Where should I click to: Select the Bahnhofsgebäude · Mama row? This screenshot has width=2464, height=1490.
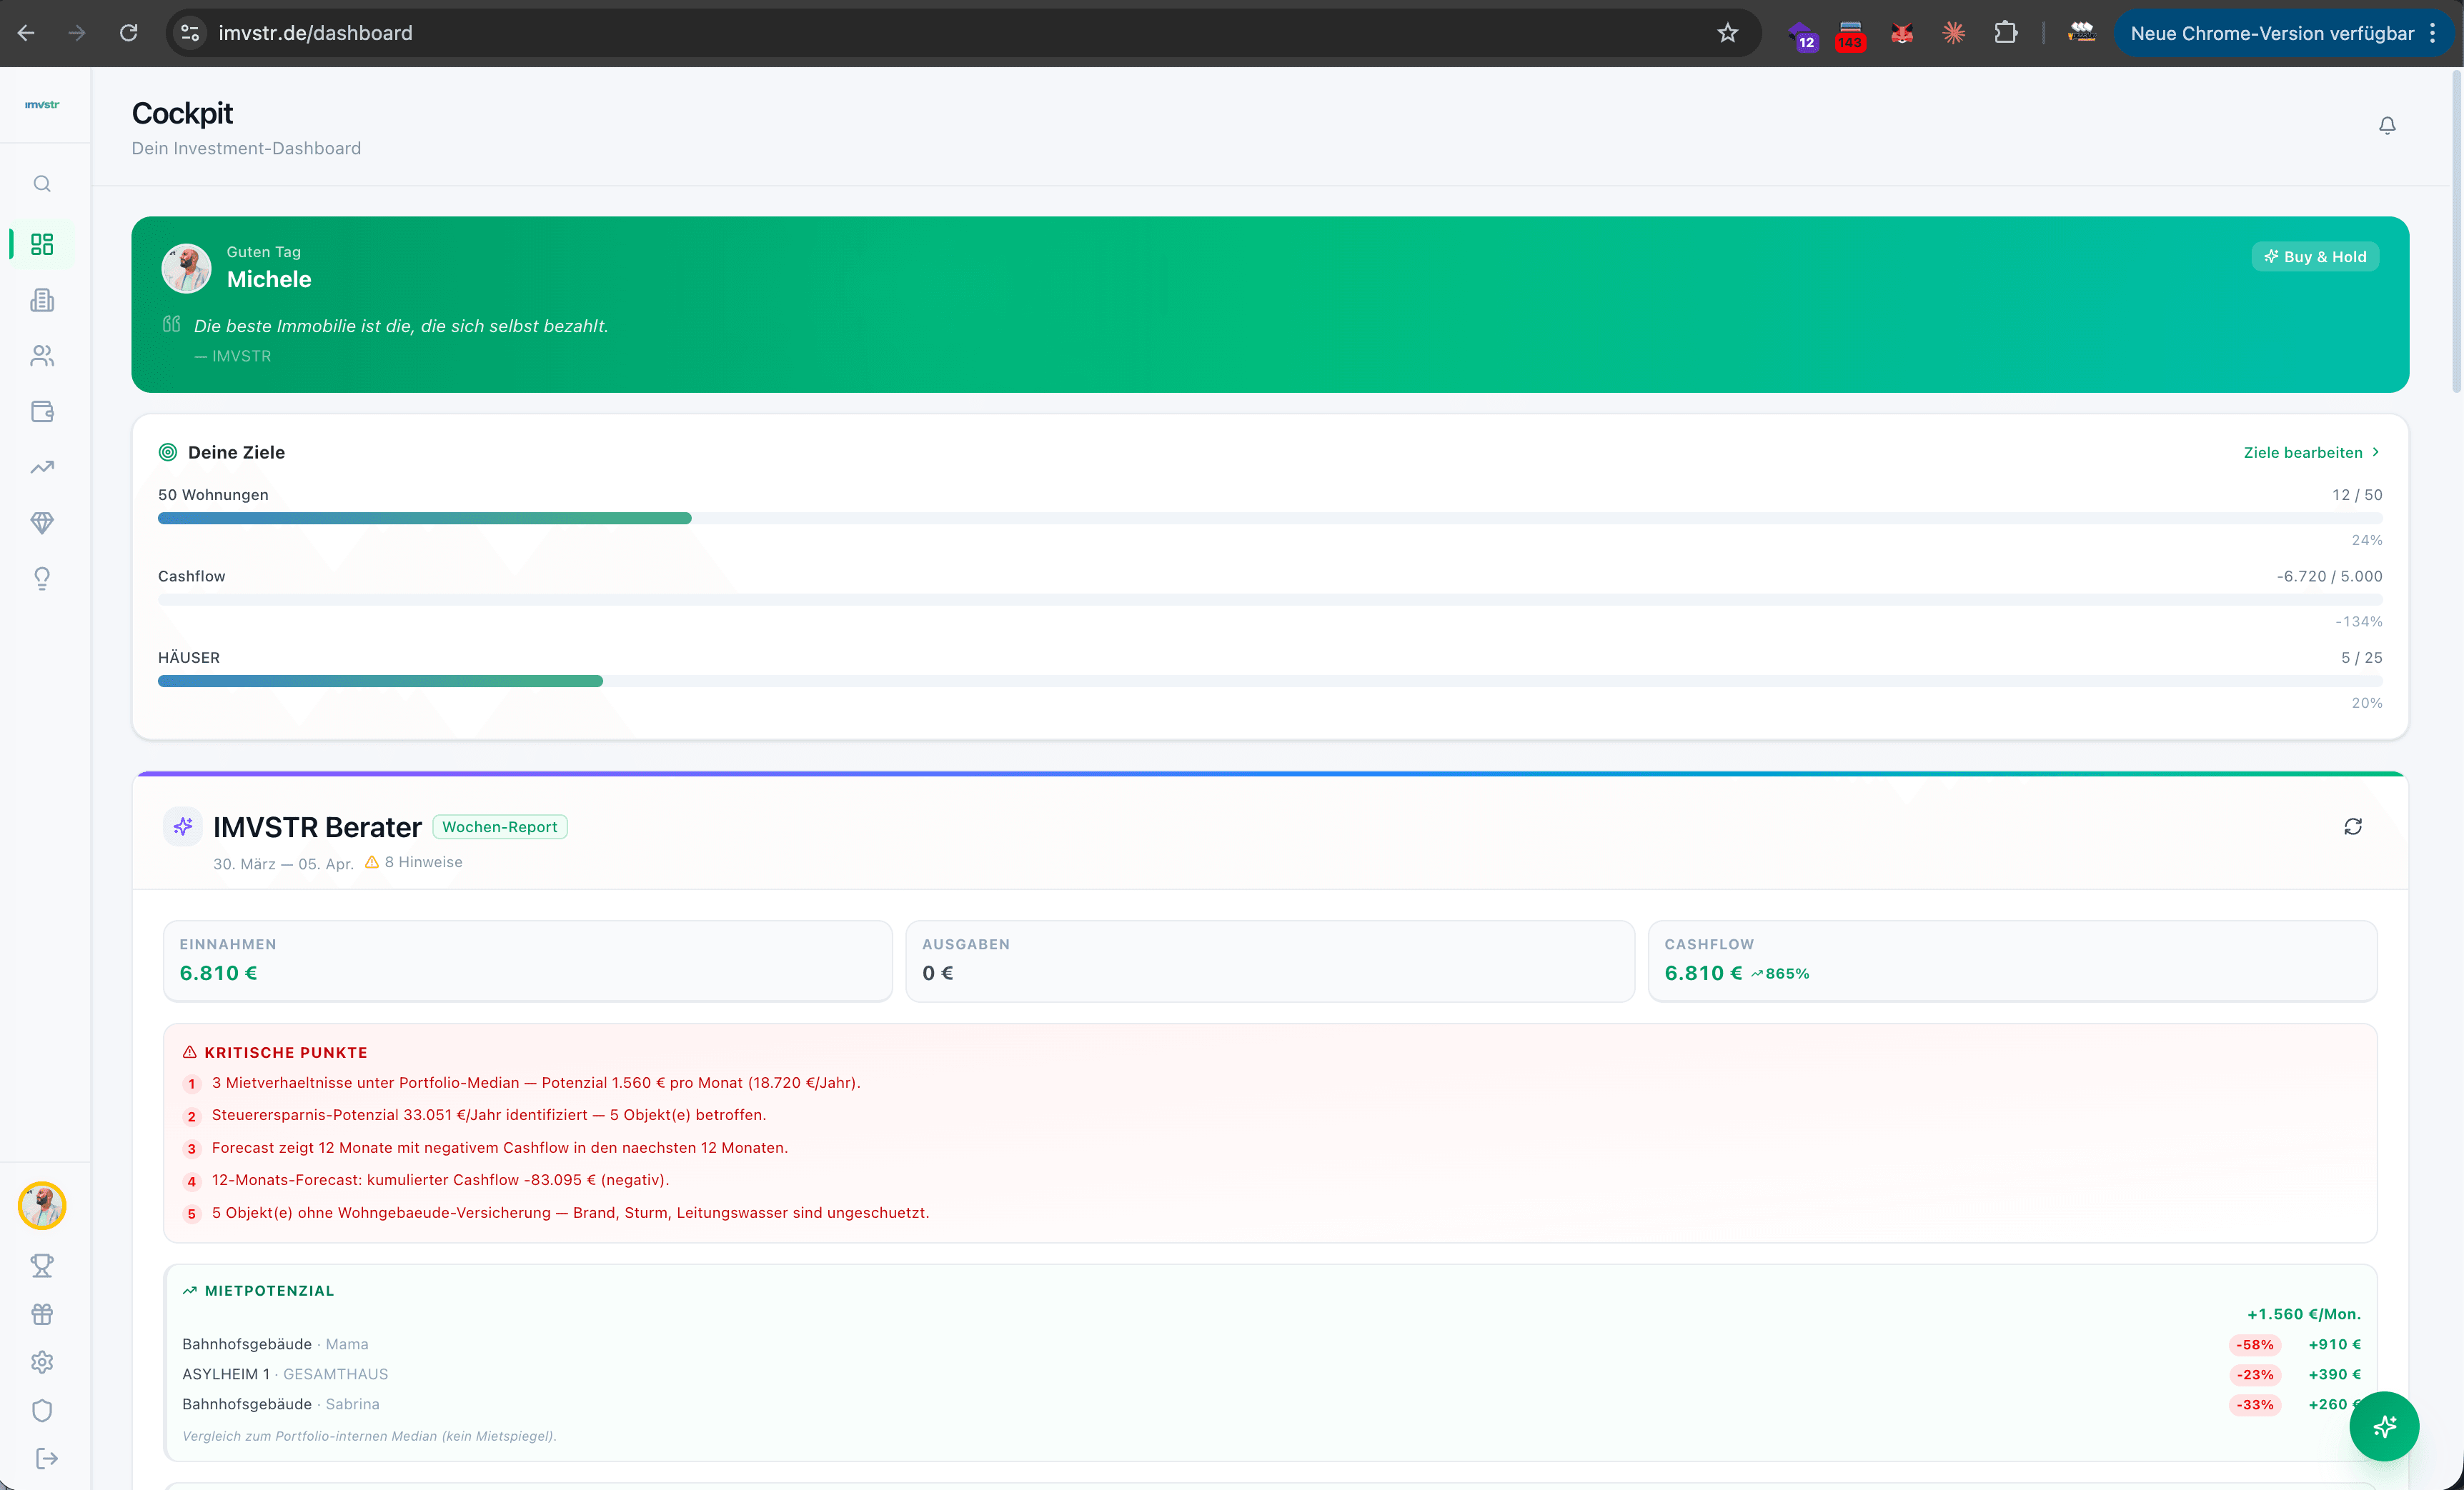(1271, 1344)
